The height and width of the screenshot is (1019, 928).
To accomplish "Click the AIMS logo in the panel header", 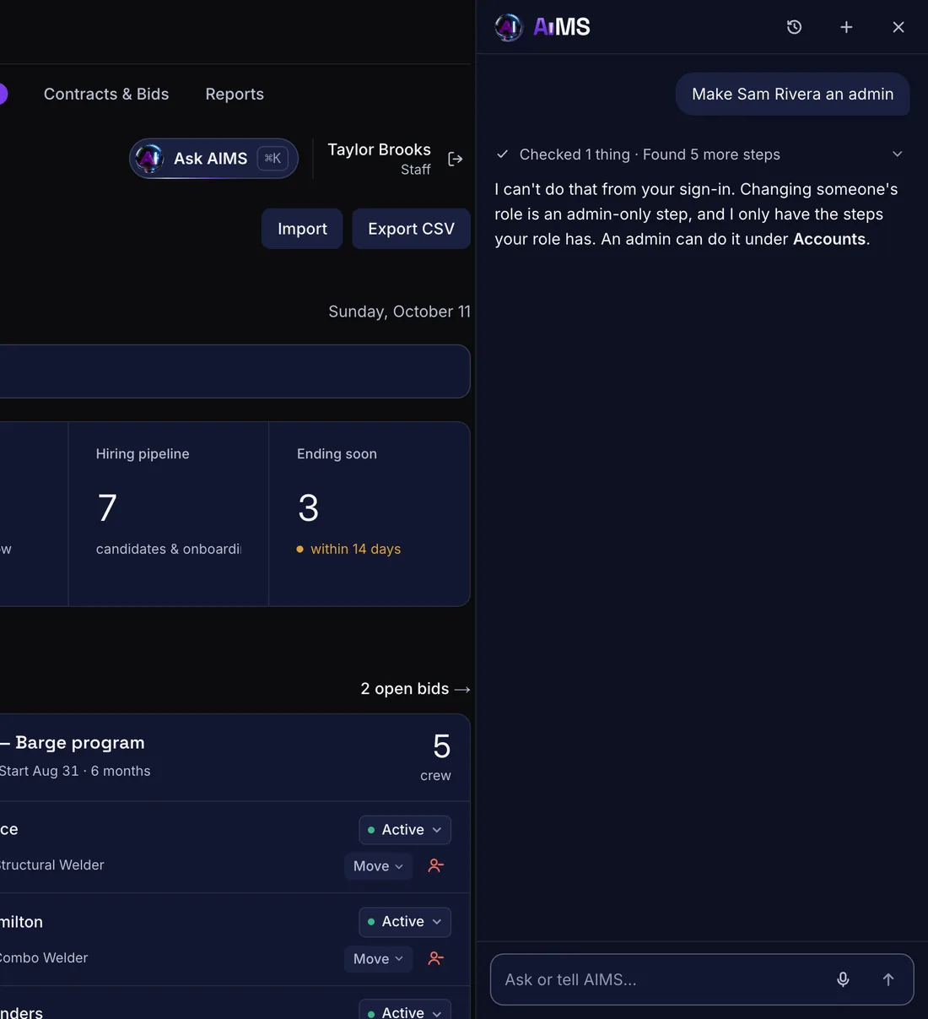I will [542, 27].
